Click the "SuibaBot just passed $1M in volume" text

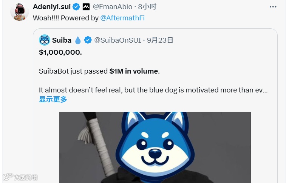(99, 71)
